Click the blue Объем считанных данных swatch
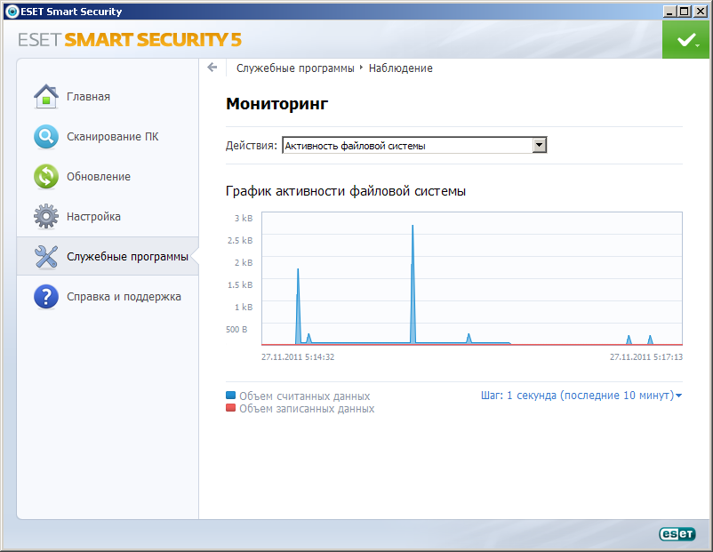713x552 pixels. [x=230, y=395]
